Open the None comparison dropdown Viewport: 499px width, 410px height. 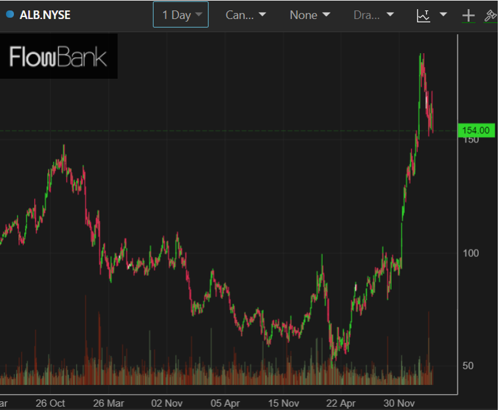[x=310, y=15]
